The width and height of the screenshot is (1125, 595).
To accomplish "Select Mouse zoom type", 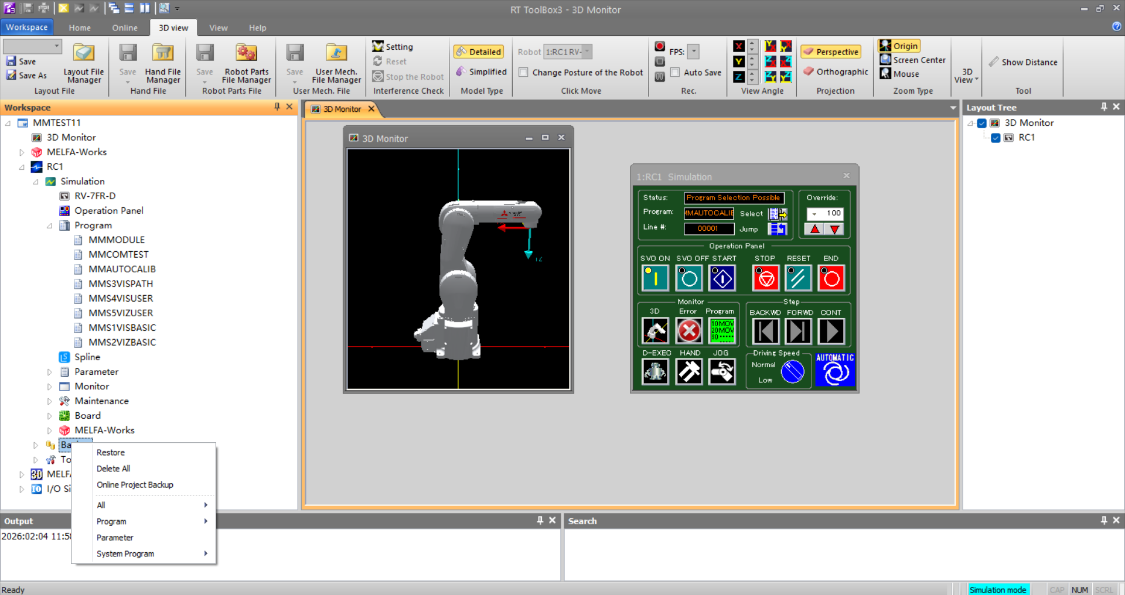I will 899,74.
